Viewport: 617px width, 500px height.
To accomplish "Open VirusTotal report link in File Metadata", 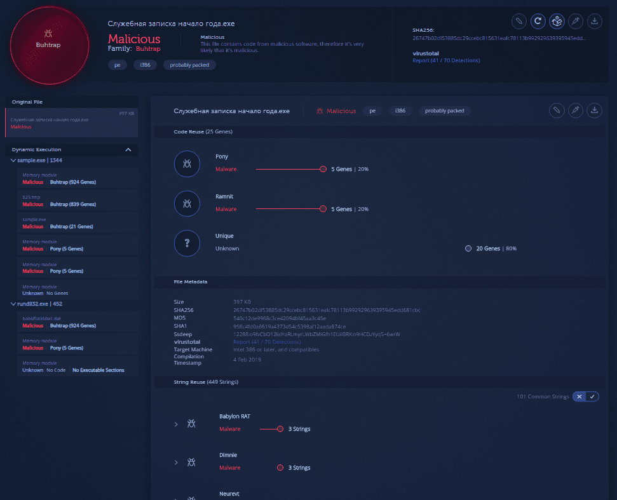I will point(267,342).
